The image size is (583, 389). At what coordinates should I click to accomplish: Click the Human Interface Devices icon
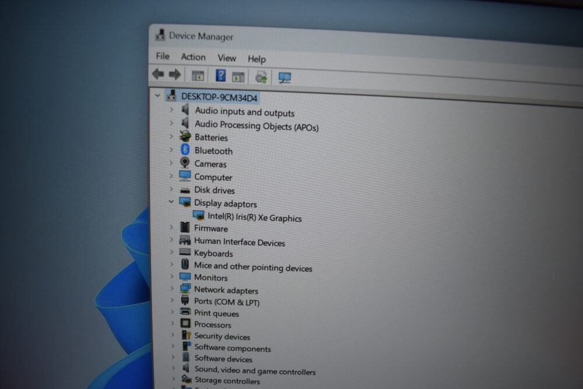(185, 240)
